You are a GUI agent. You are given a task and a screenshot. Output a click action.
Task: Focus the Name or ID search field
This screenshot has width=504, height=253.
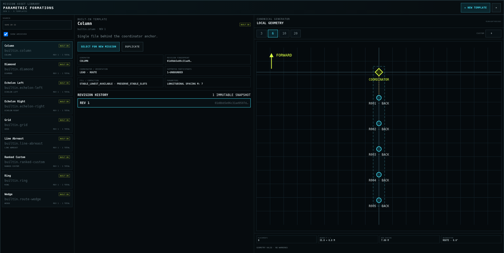coord(37,25)
